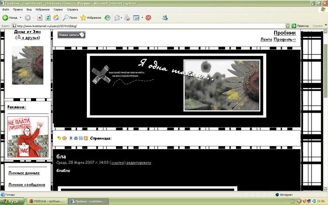Click the НЕ ПЛАТИ ЛИШНЕГО ad banner

(x=28, y=137)
